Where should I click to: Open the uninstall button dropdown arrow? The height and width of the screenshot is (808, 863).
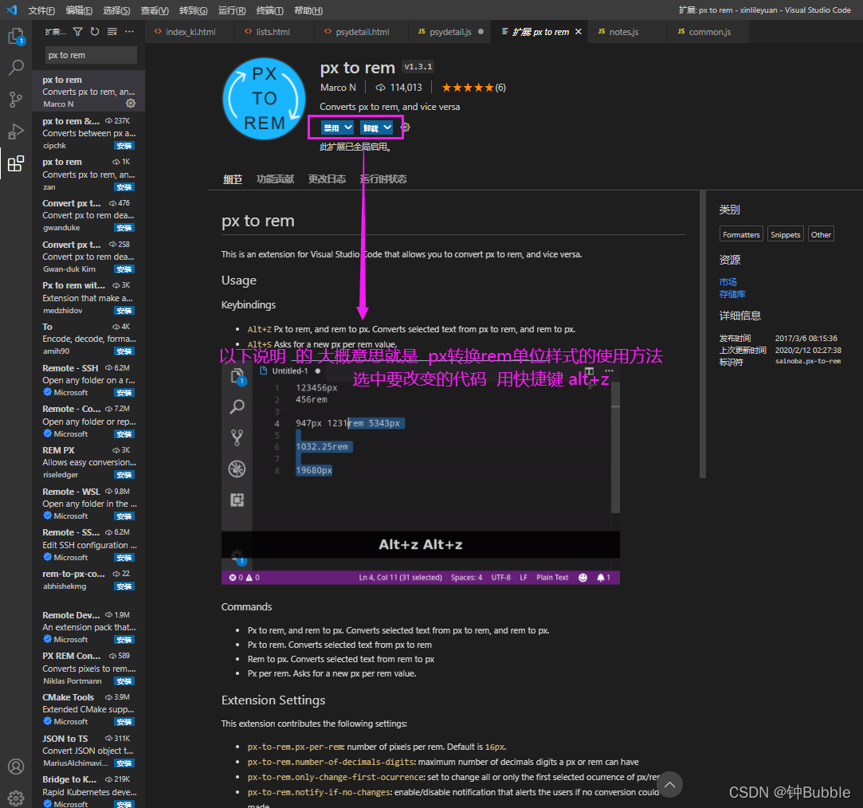tap(387, 127)
